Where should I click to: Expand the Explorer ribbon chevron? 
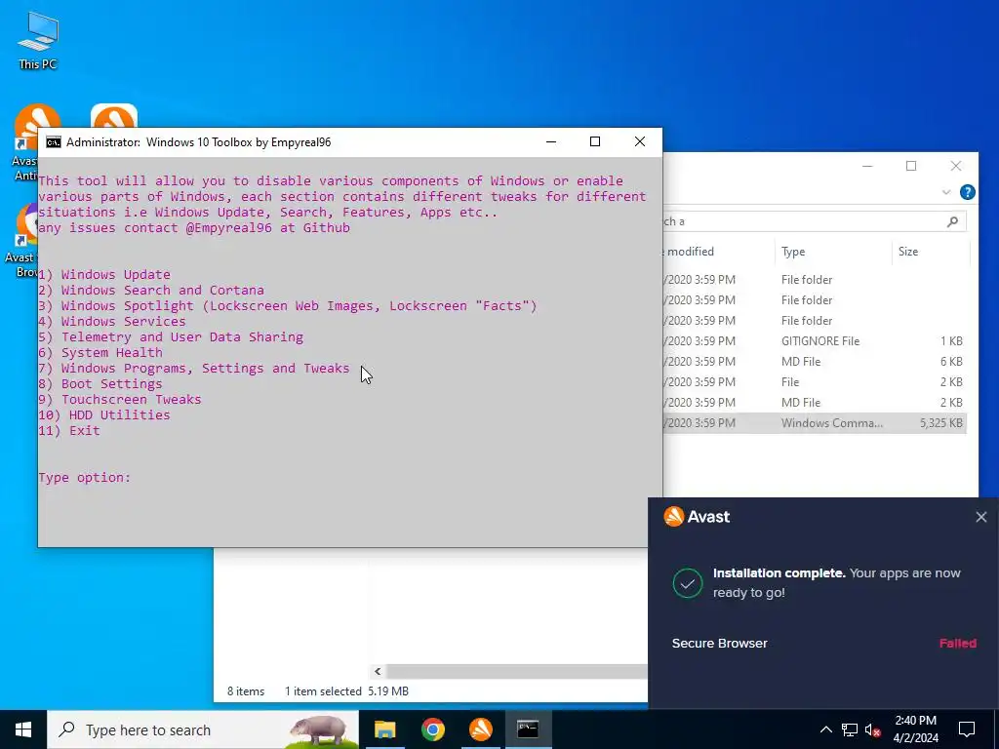[x=946, y=192]
